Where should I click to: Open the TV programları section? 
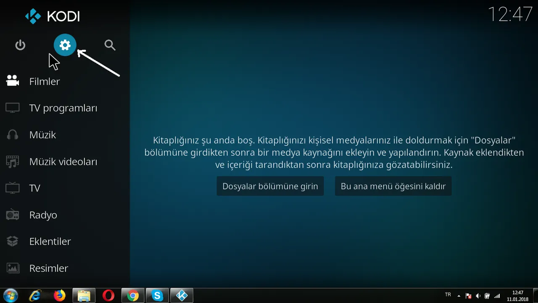(63, 108)
